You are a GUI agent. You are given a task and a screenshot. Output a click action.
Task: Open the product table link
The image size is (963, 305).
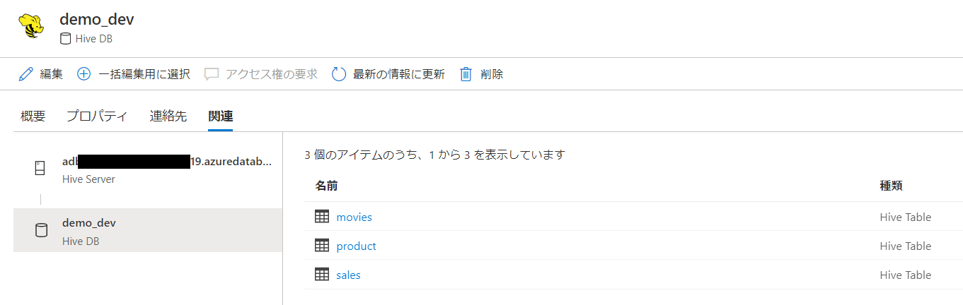[356, 246]
